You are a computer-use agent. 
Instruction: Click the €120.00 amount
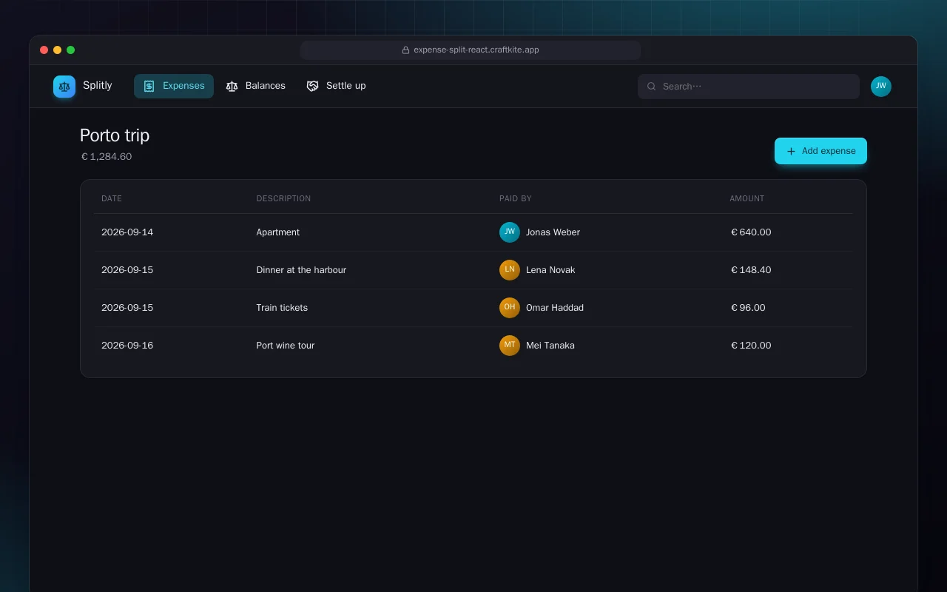click(751, 346)
